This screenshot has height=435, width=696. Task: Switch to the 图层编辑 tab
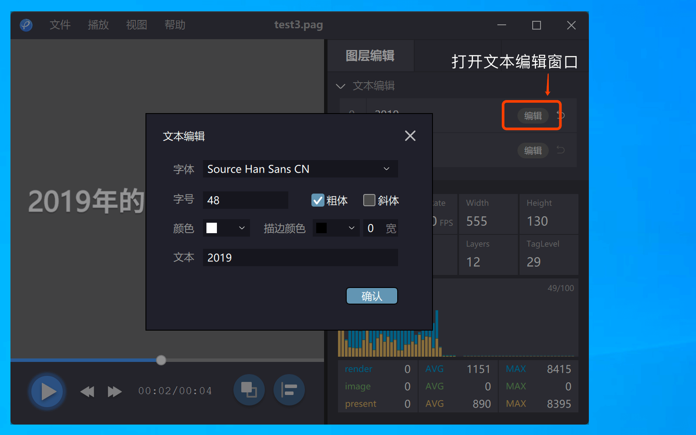click(370, 56)
